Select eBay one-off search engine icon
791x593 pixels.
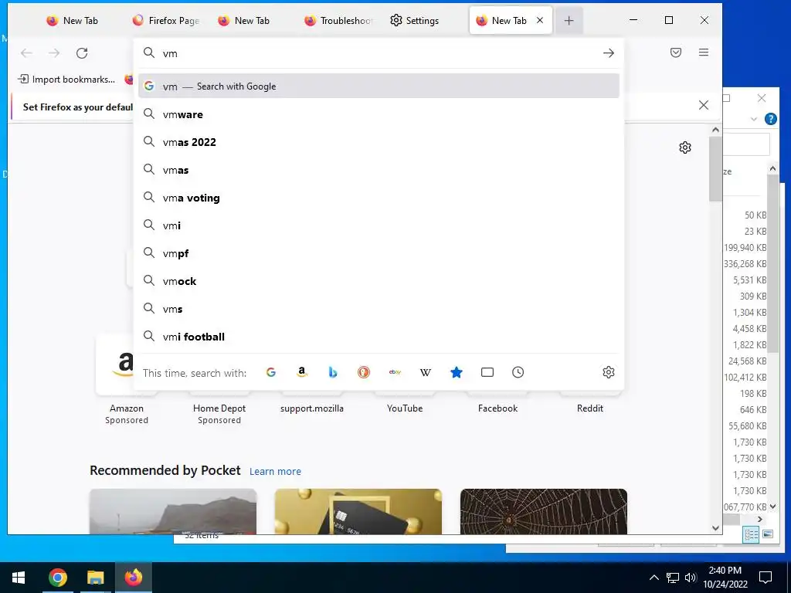click(395, 373)
